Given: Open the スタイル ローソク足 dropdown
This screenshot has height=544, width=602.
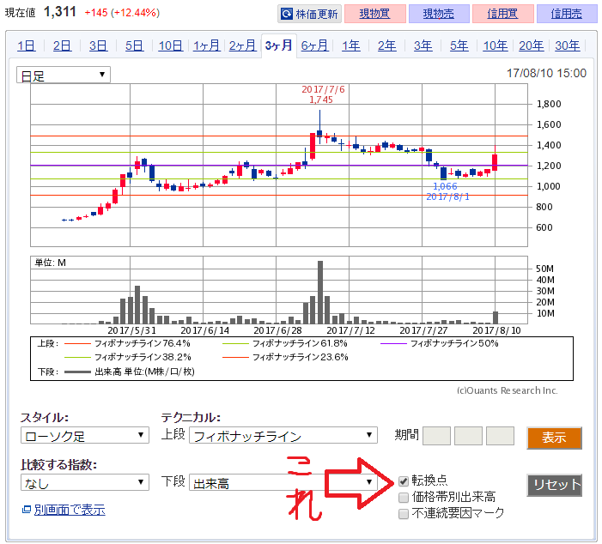Looking at the screenshot, I should tap(85, 435).
